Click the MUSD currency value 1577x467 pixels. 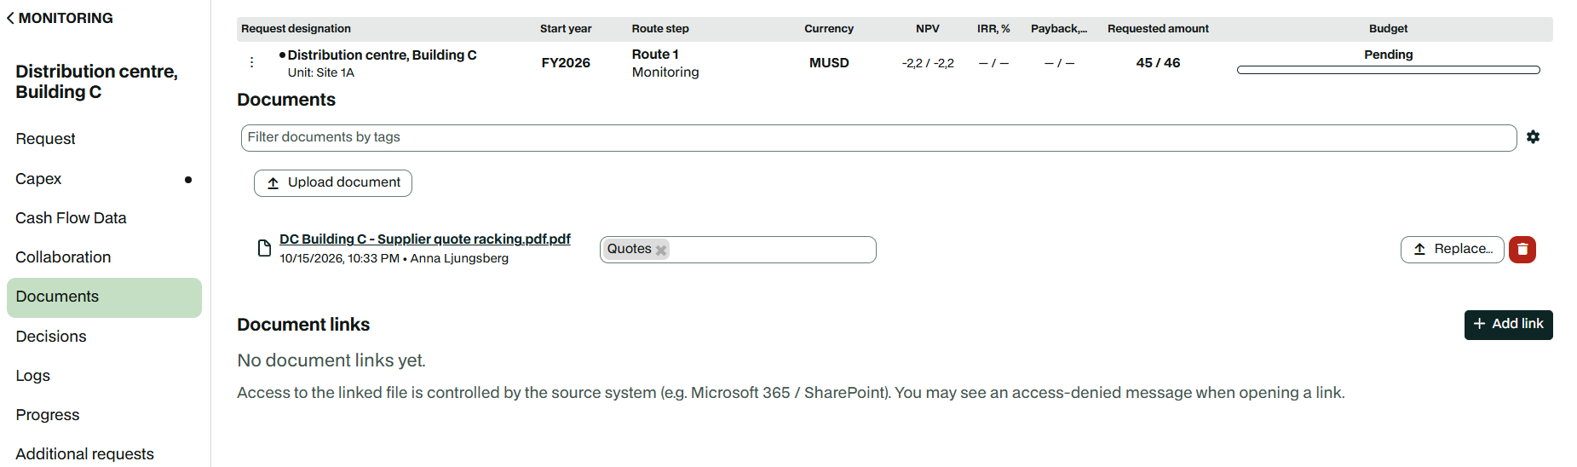point(829,63)
